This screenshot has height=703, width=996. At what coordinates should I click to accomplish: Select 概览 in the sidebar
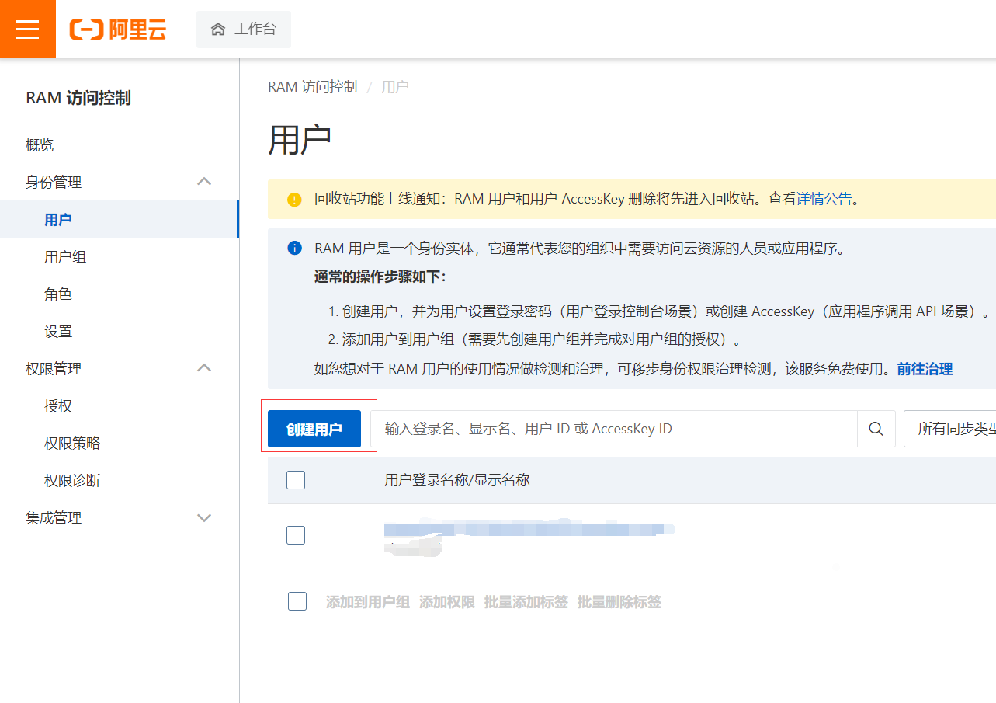pos(40,144)
